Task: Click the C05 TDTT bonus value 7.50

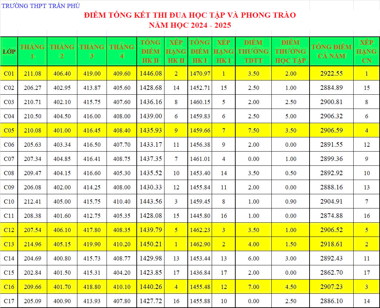Action: [253, 130]
